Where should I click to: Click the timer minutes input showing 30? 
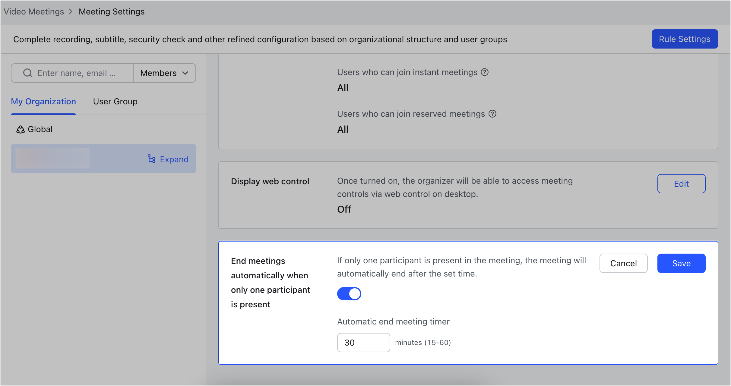tap(363, 343)
